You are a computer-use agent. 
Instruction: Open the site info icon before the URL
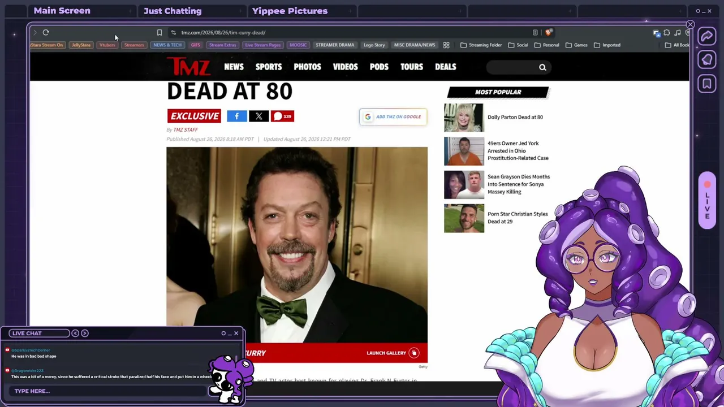point(173,33)
